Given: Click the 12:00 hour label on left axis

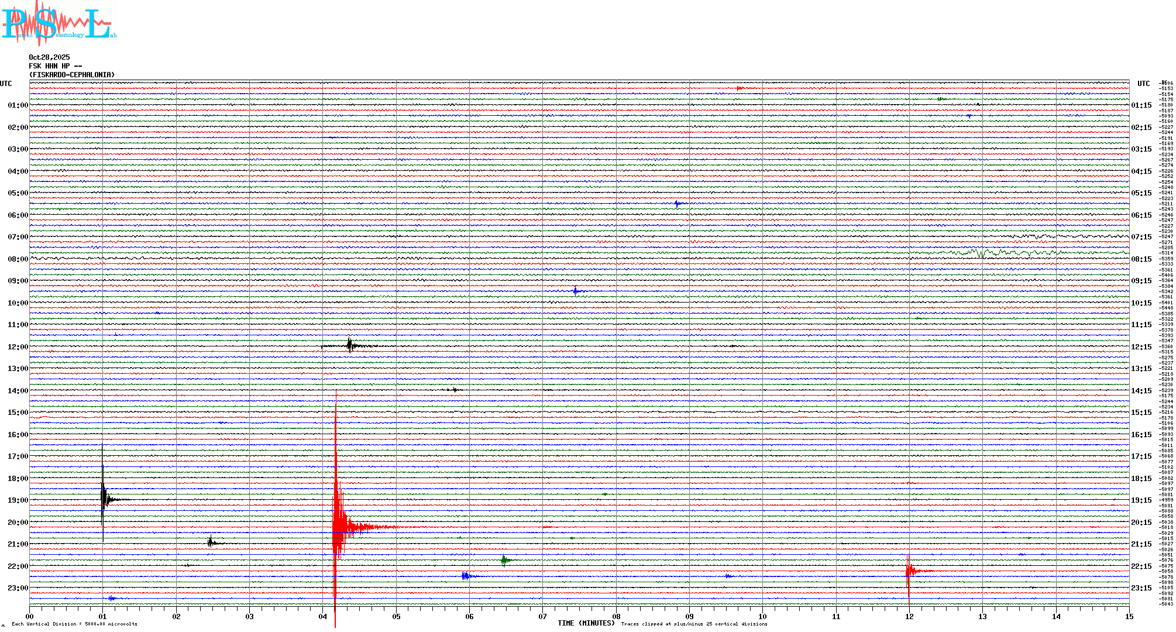Looking at the screenshot, I should [18, 347].
